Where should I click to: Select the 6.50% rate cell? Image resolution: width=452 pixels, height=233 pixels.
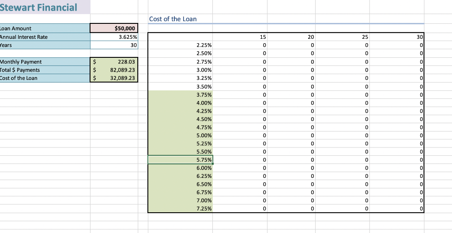pyautogui.click(x=181, y=184)
